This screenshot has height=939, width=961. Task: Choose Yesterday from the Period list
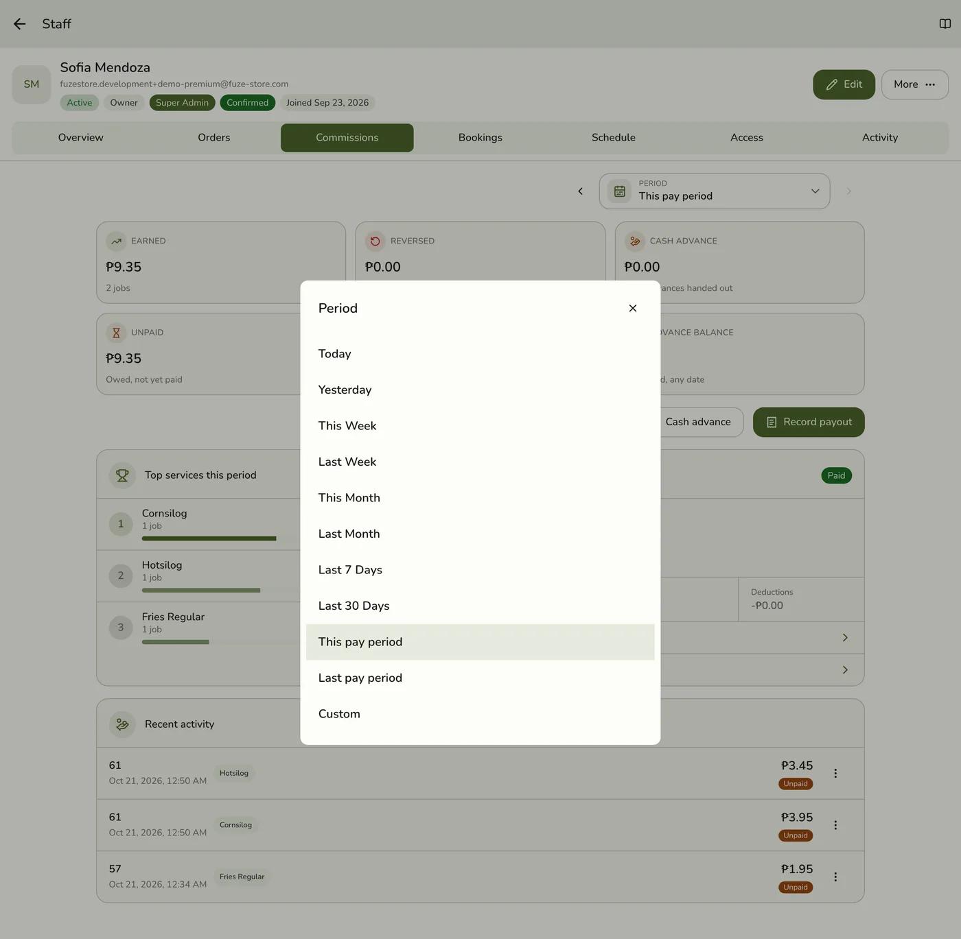(x=480, y=390)
